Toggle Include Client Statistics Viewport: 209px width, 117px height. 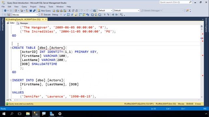[88, 15]
